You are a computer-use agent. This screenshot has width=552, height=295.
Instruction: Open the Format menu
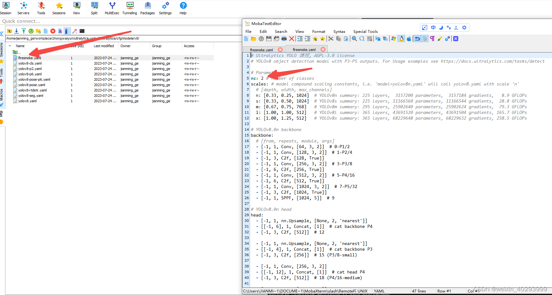319,32
